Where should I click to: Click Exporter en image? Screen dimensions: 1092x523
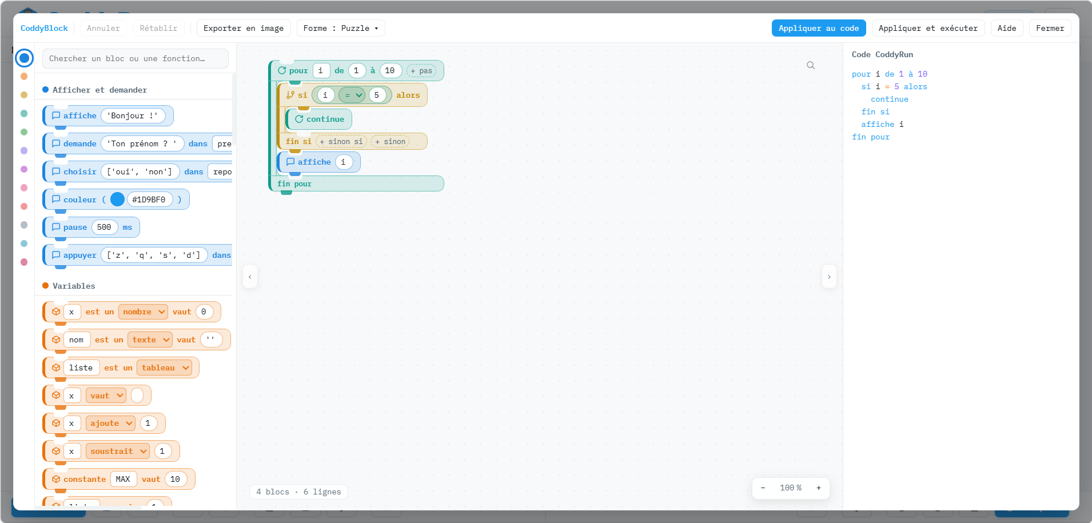[x=244, y=28]
